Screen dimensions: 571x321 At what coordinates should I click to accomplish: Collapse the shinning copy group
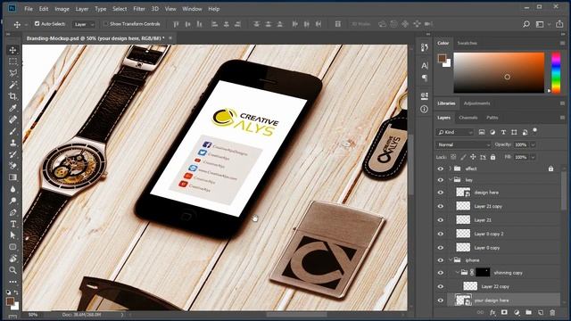tap(457, 272)
